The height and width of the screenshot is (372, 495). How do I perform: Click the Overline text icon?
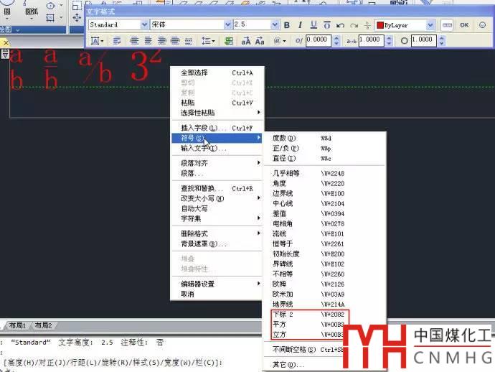pyautogui.click(x=326, y=25)
